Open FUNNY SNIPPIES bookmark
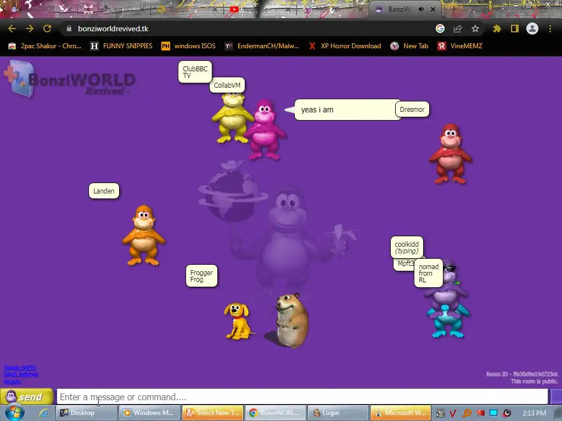562x421 pixels. coord(121,46)
